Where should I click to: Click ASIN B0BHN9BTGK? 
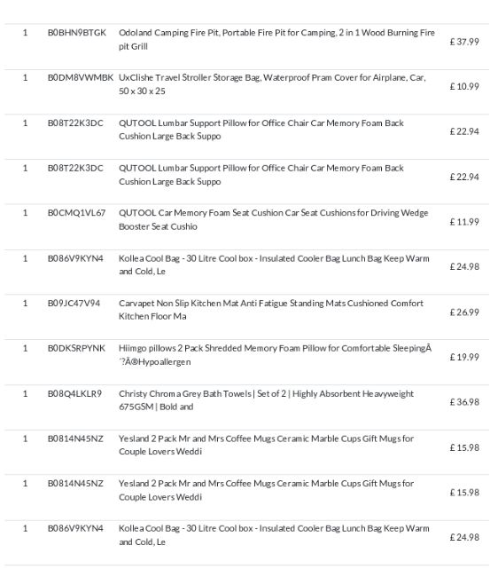[x=77, y=33]
